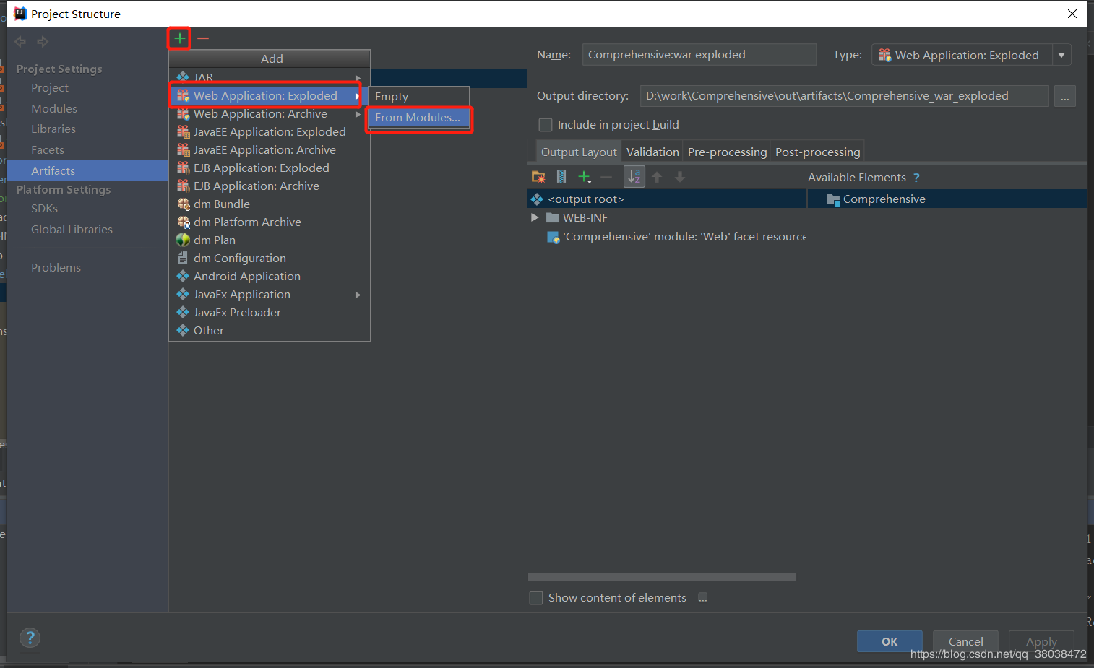1094x668 pixels.
Task: Click the Add Copy Of plus icon
Action: (x=585, y=177)
